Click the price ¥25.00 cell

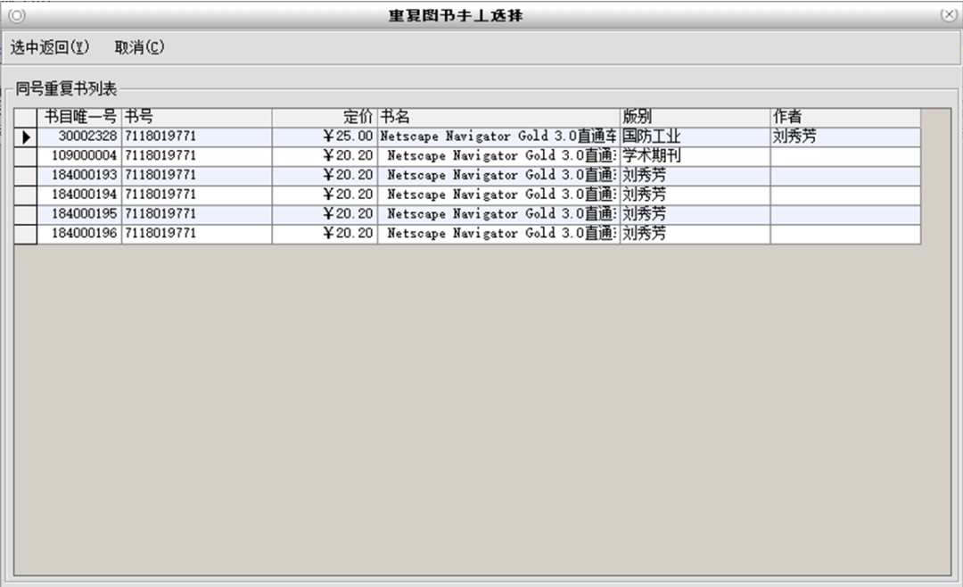pos(325,136)
